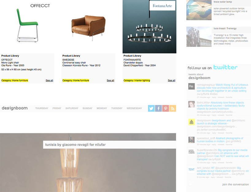This screenshot has height=192, width=251.
Task: Click the designboom logo in navigation bar
Action: point(14,108)
